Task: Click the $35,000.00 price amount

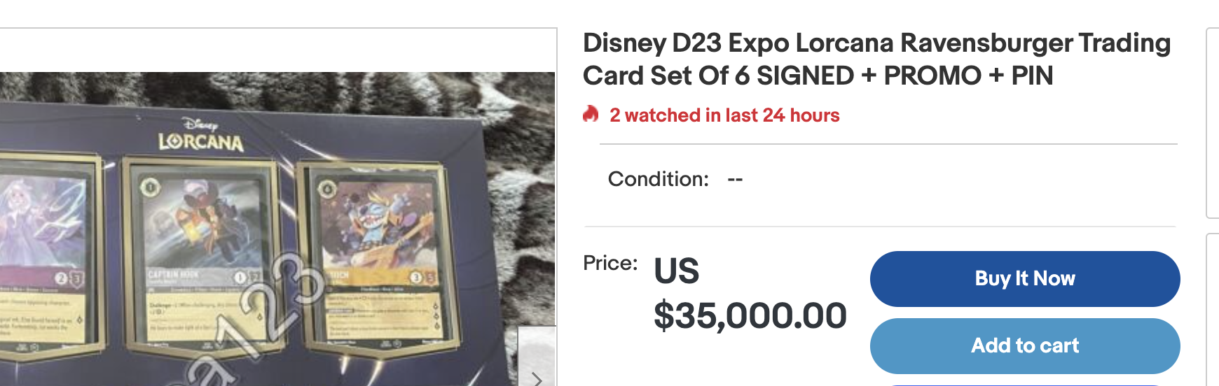Action: click(750, 316)
